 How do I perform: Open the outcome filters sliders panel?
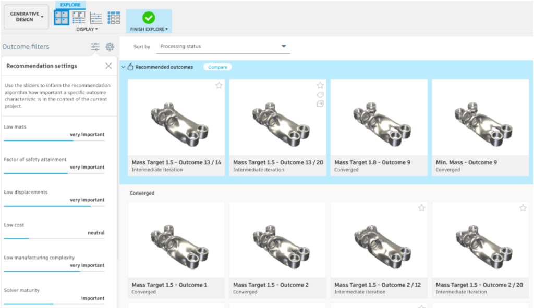pyautogui.click(x=95, y=46)
